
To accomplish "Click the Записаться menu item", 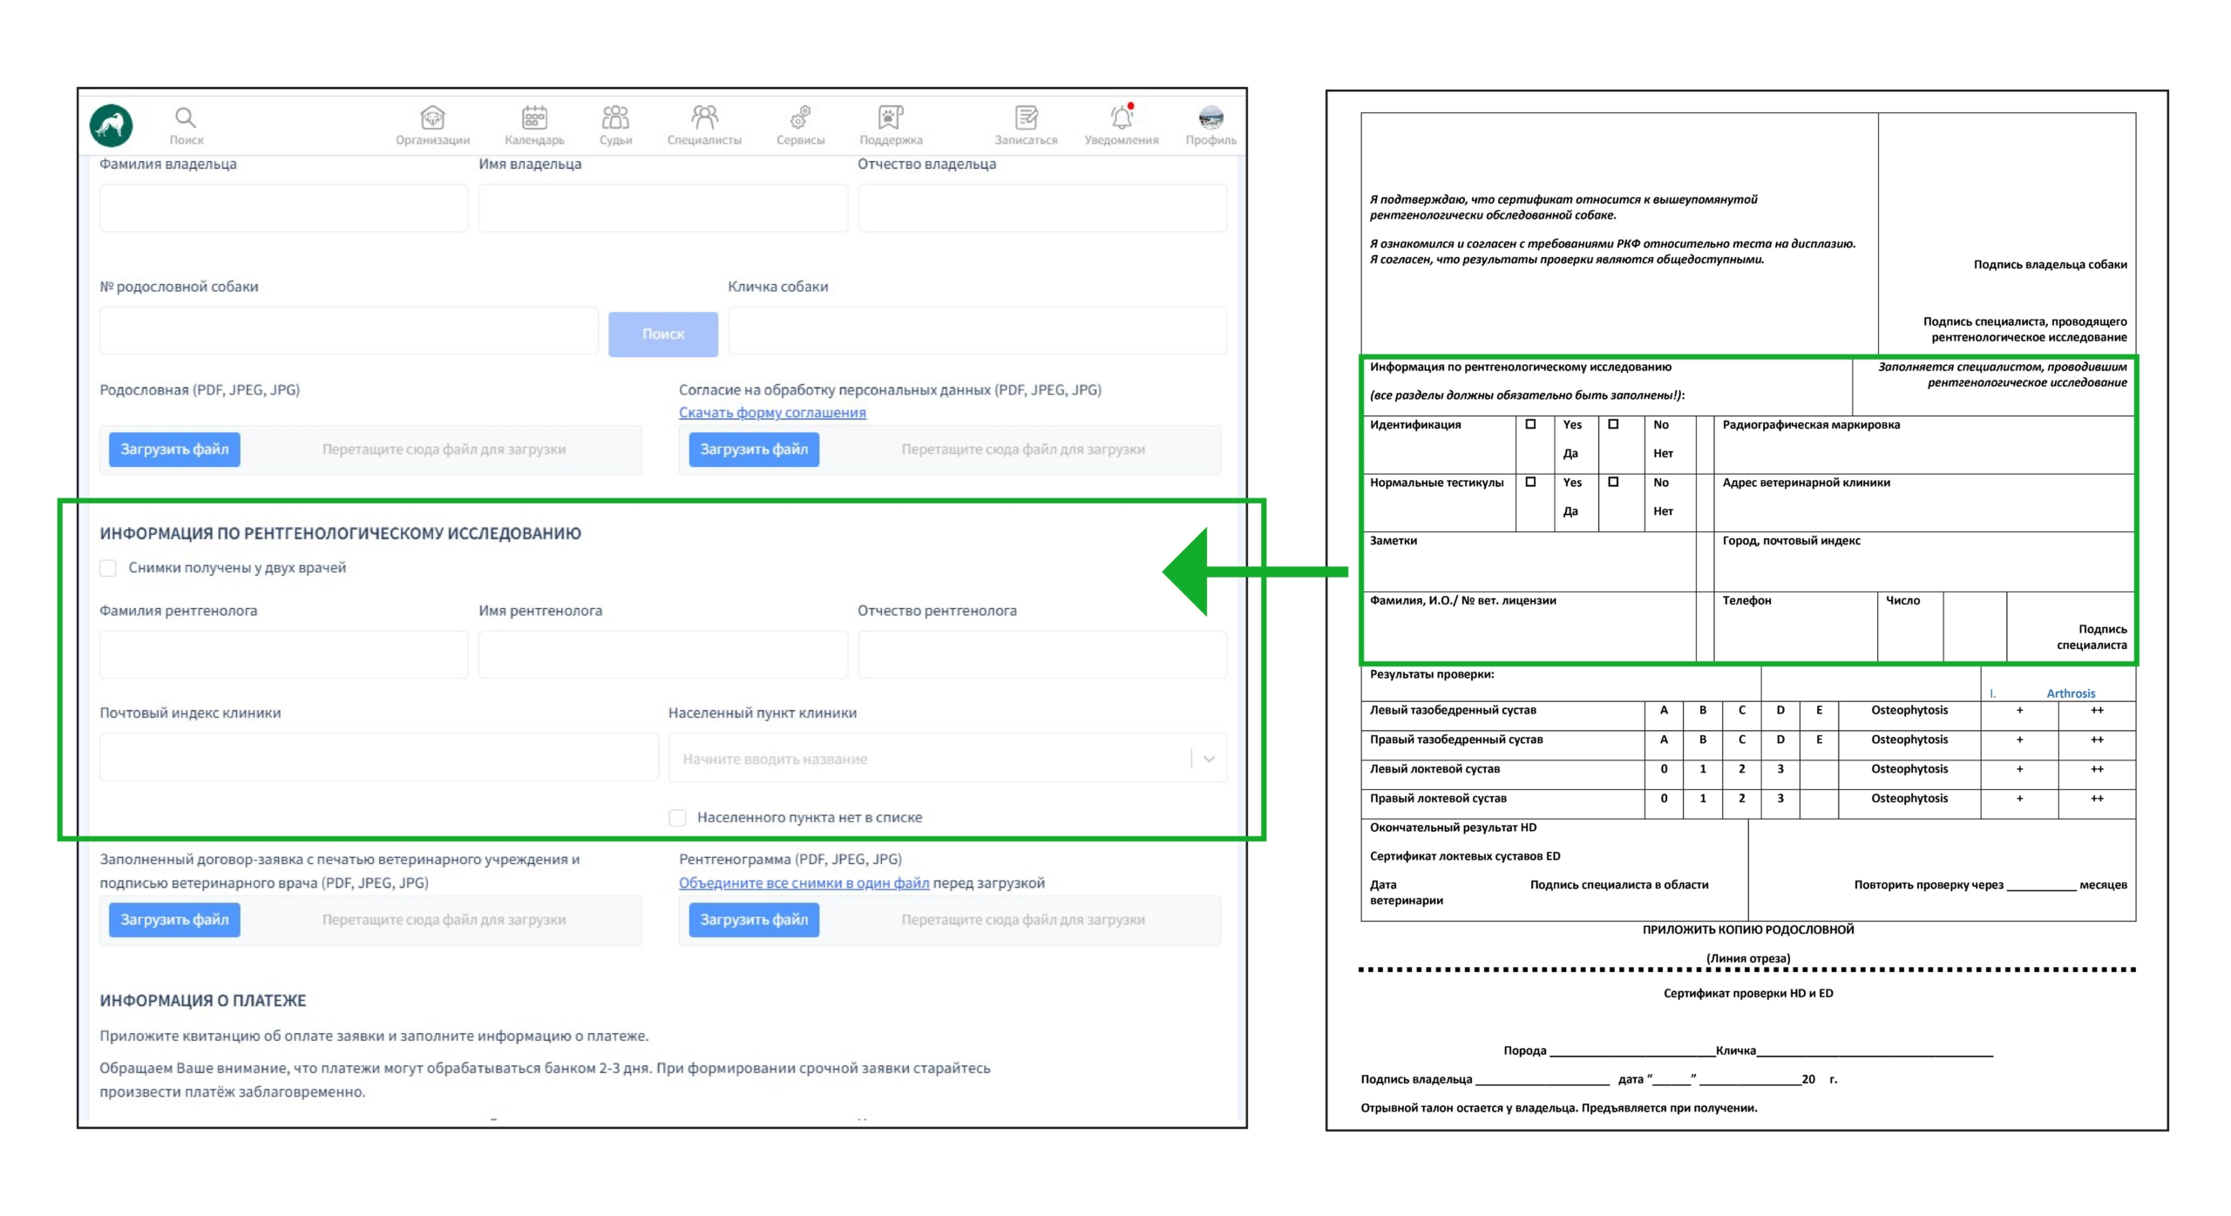I will pos(1026,125).
